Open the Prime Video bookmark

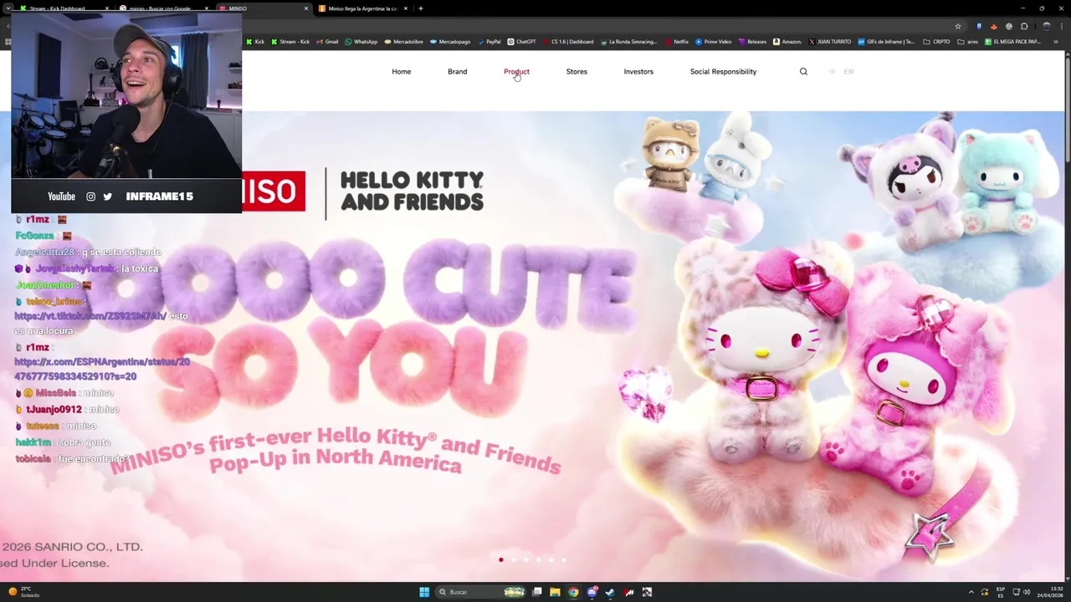[713, 42]
